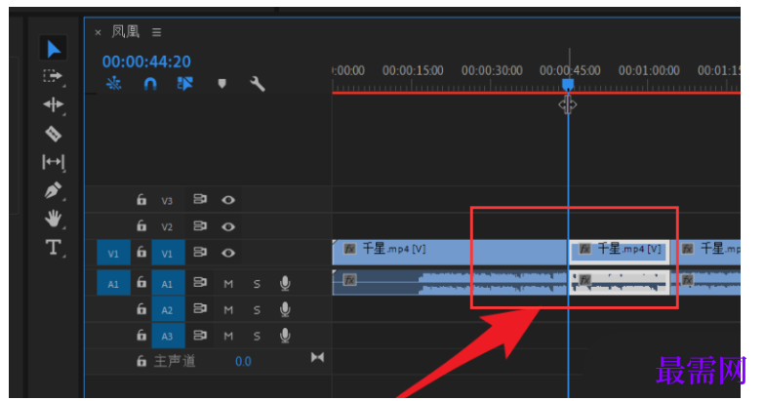Toggle lock on track V2

click(141, 226)
